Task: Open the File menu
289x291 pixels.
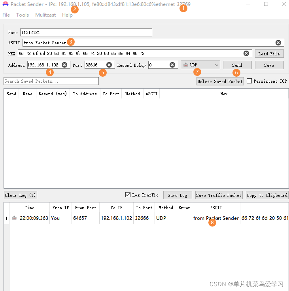Action: pos(6,15)
